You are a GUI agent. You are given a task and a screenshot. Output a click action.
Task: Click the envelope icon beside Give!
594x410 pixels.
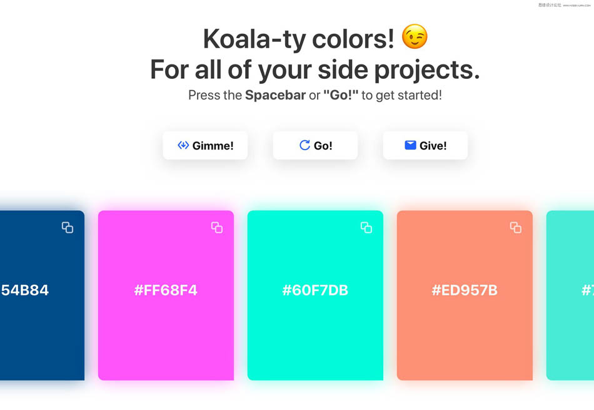[x=410, y=145]
